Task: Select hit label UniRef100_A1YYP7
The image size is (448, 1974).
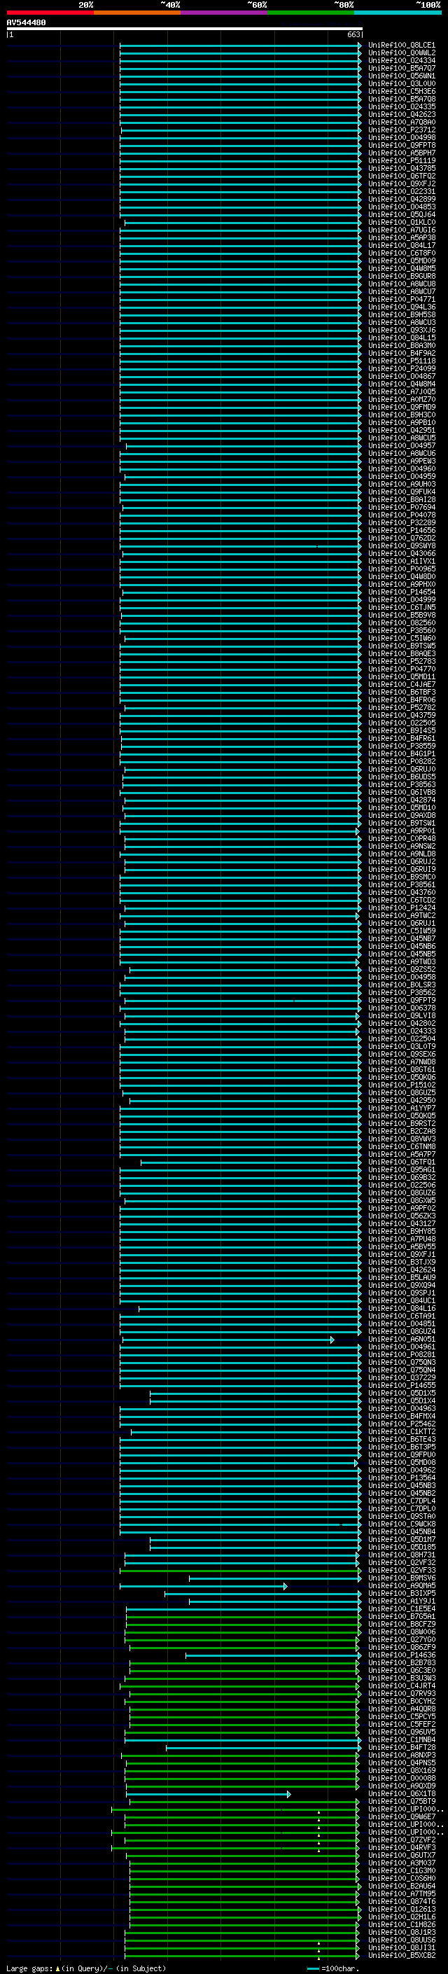Action: pos(401,1108)
